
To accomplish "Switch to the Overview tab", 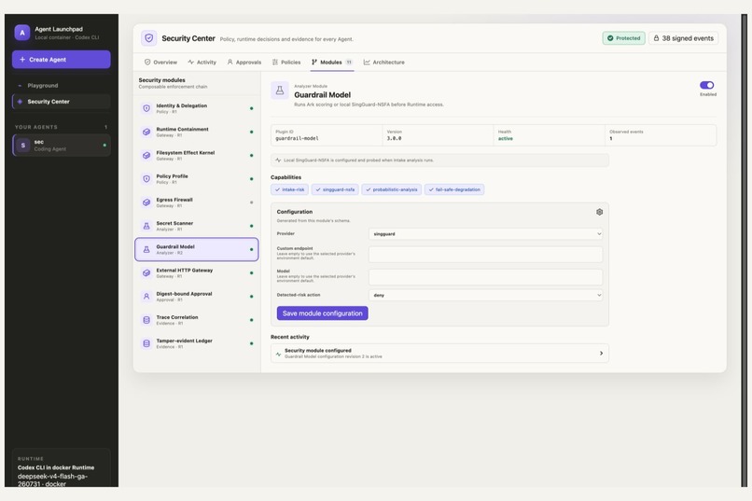I will (x=160, y=63).
